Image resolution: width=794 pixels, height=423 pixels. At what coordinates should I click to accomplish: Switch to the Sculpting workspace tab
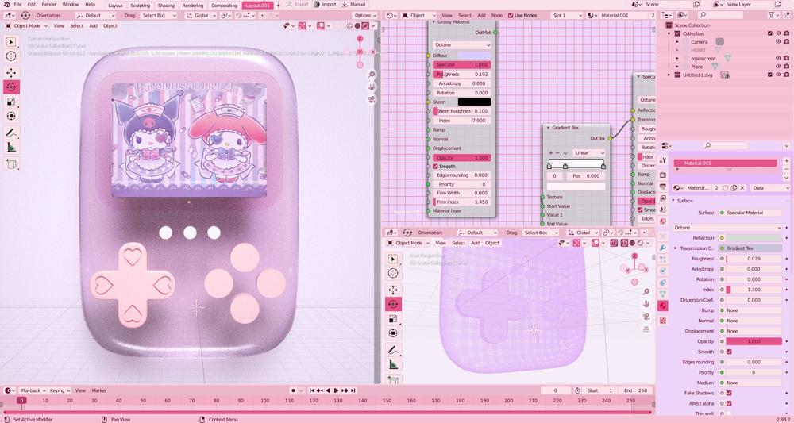(141, 5)
